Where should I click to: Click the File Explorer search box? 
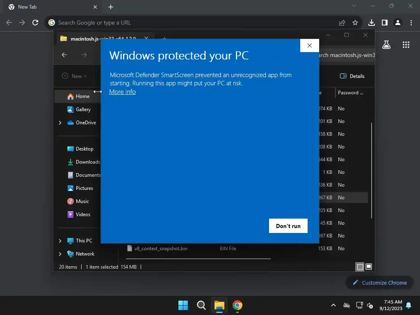point(347,55)
